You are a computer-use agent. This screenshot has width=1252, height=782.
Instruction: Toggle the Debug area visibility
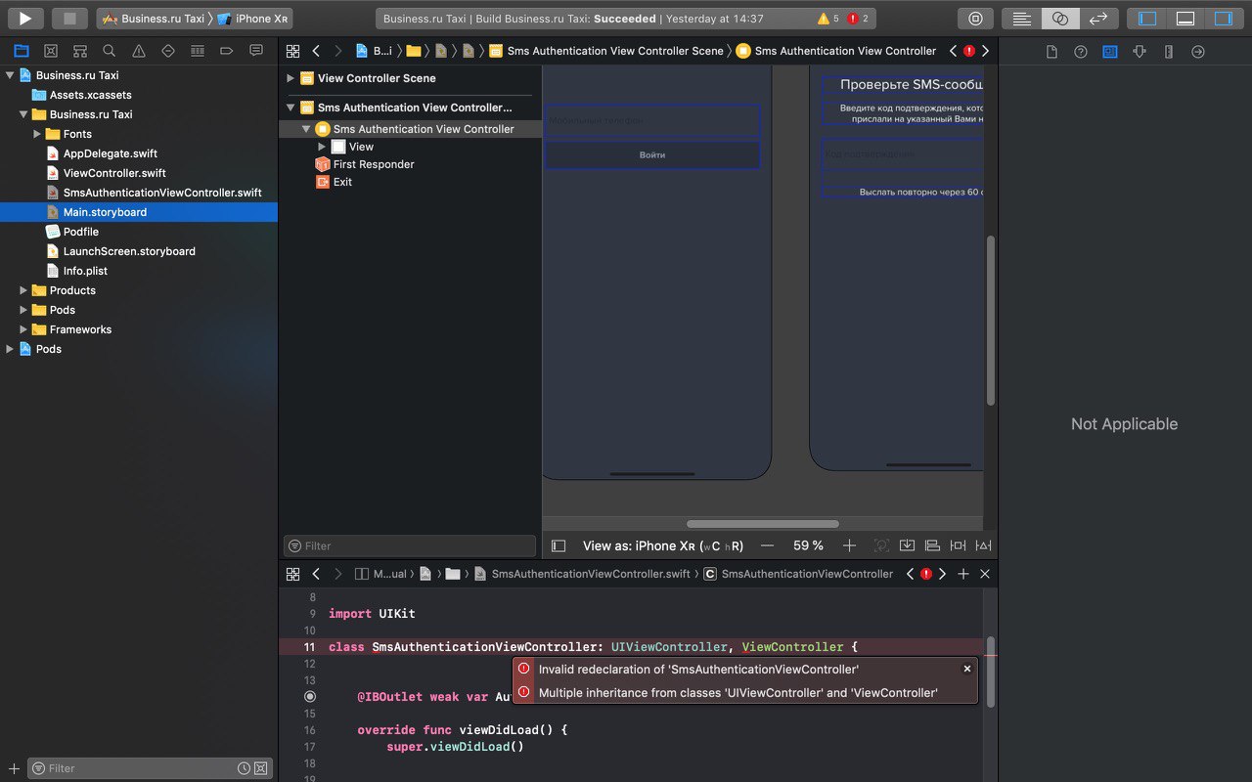click(1185, 18)
